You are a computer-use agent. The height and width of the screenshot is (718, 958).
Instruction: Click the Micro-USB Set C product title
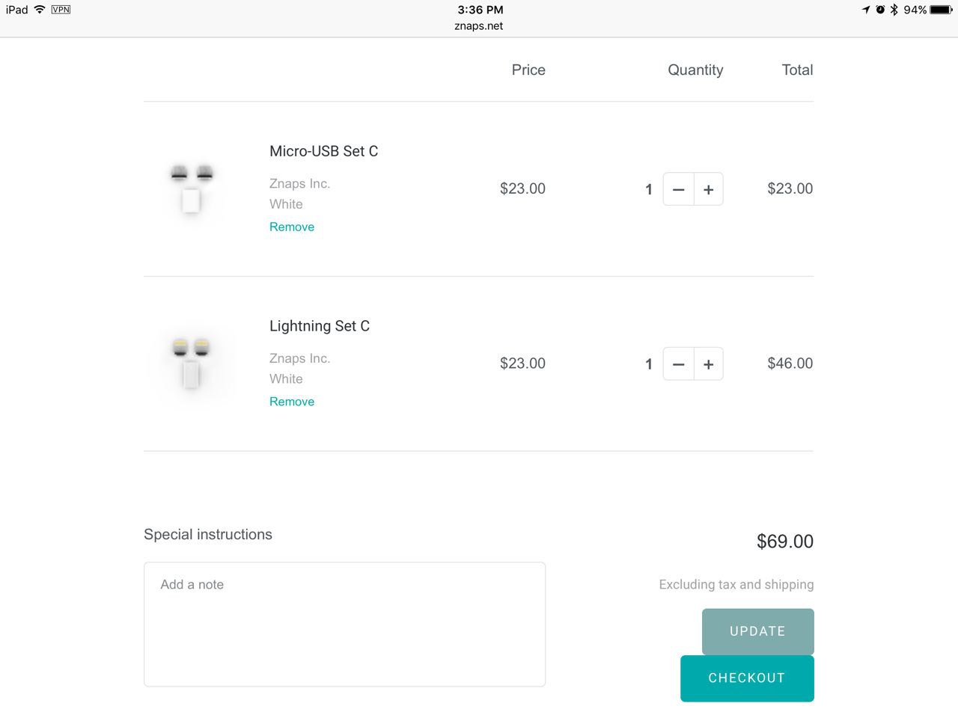(x=324, y=151)
